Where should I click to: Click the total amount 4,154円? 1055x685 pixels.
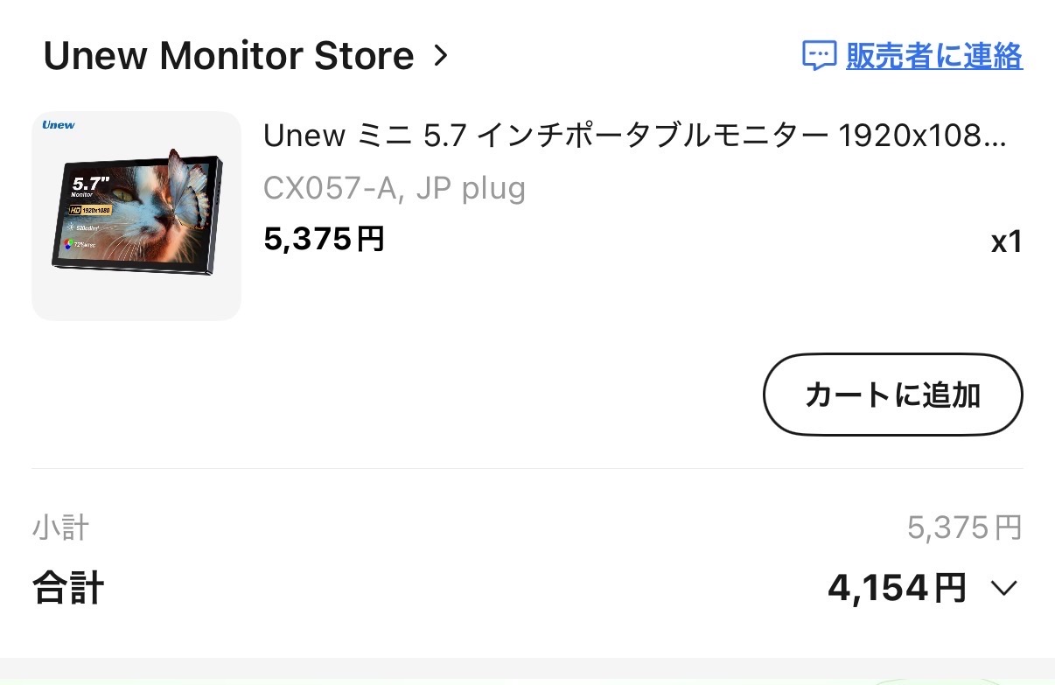[897, 588]
